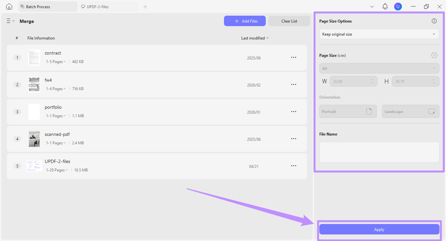This screenshot has width=446, height=241.
Task: Click the 462 KB file size
Action: pos(78,62)
